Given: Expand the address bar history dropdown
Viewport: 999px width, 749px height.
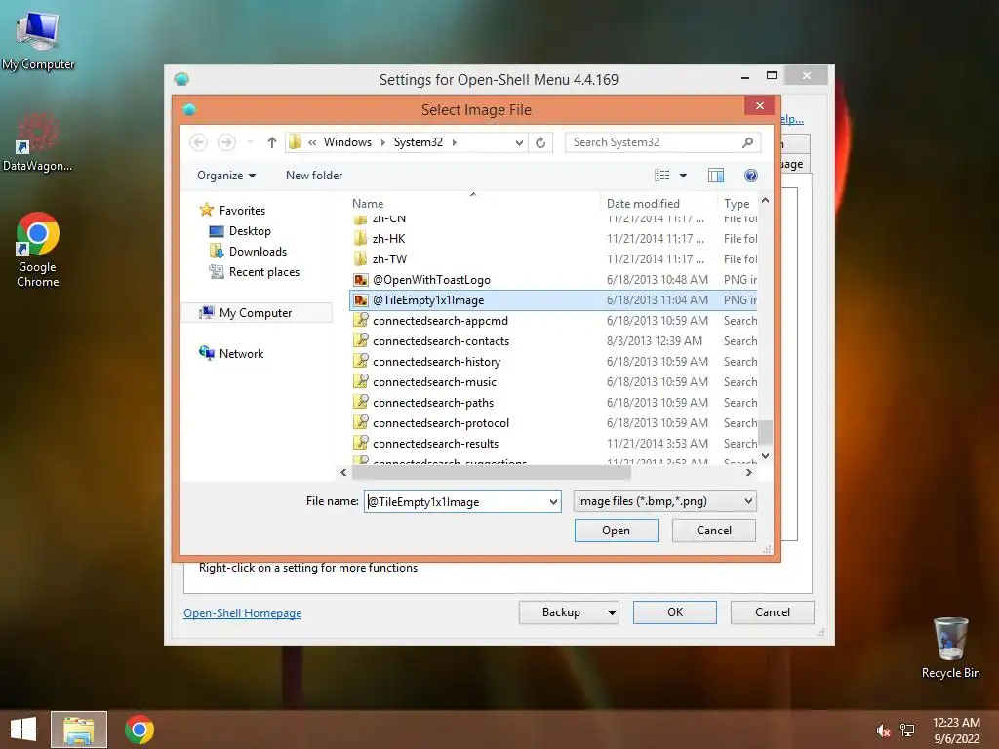Looking at the screenshot, I should [519, 142].
